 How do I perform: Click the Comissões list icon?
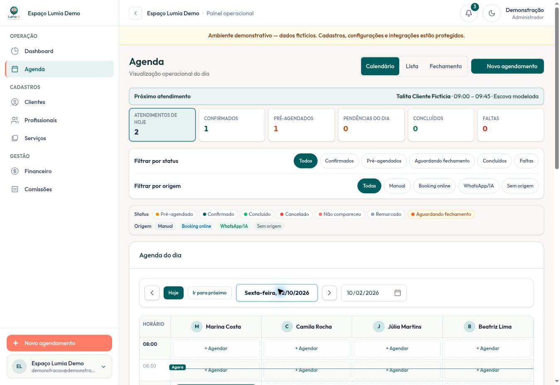pos(15,189)
